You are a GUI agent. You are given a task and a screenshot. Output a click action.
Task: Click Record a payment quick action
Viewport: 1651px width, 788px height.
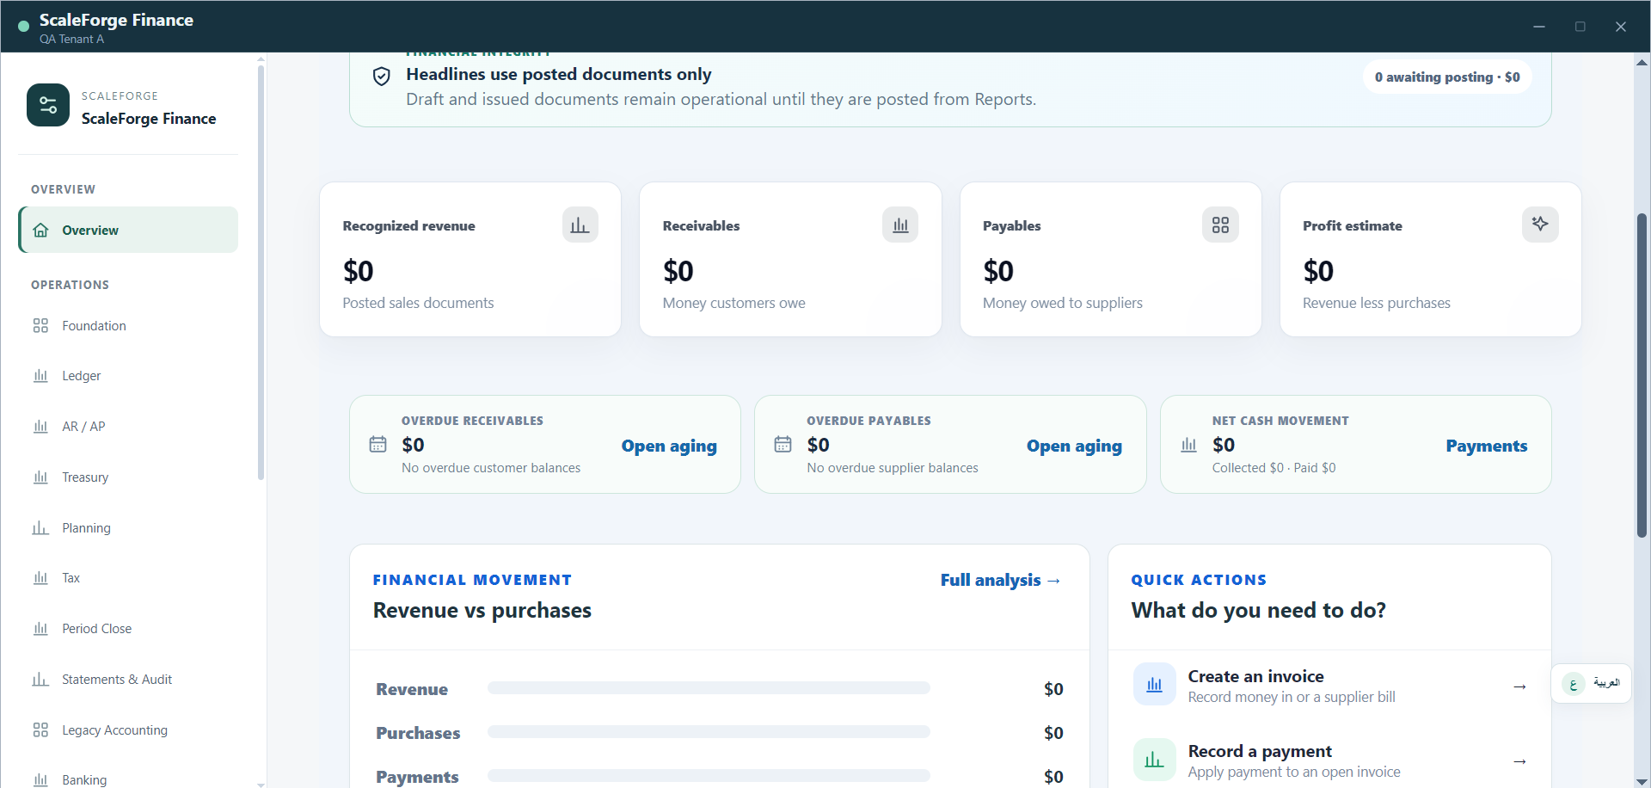pyautogui.click(x=1329, y=760)
